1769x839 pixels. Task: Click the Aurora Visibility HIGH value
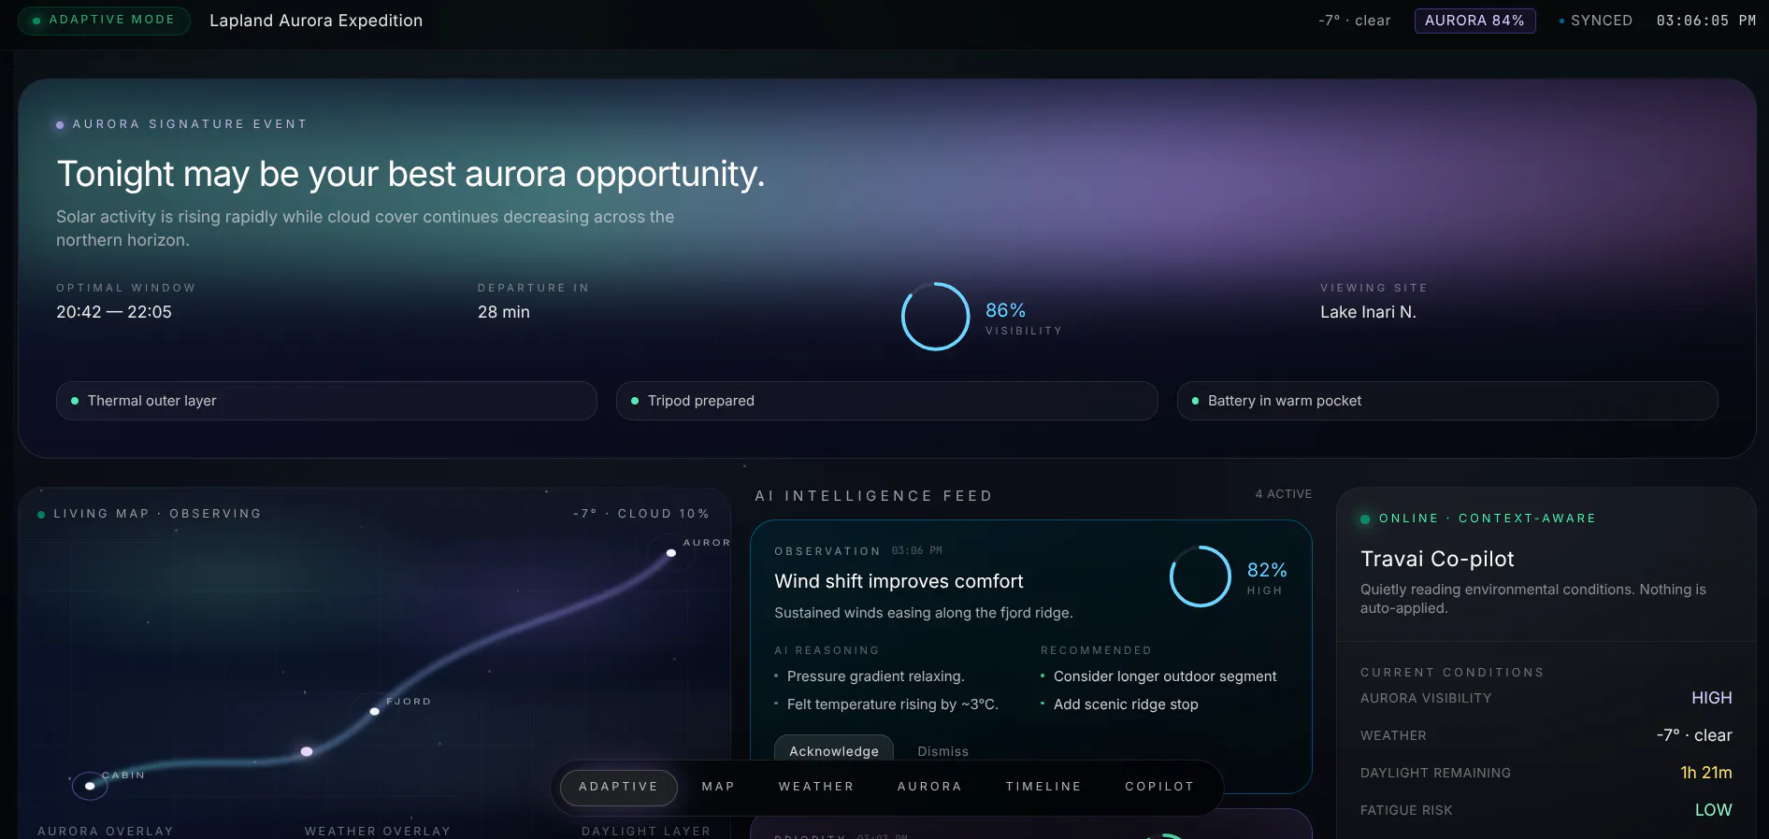[1712, 698]
